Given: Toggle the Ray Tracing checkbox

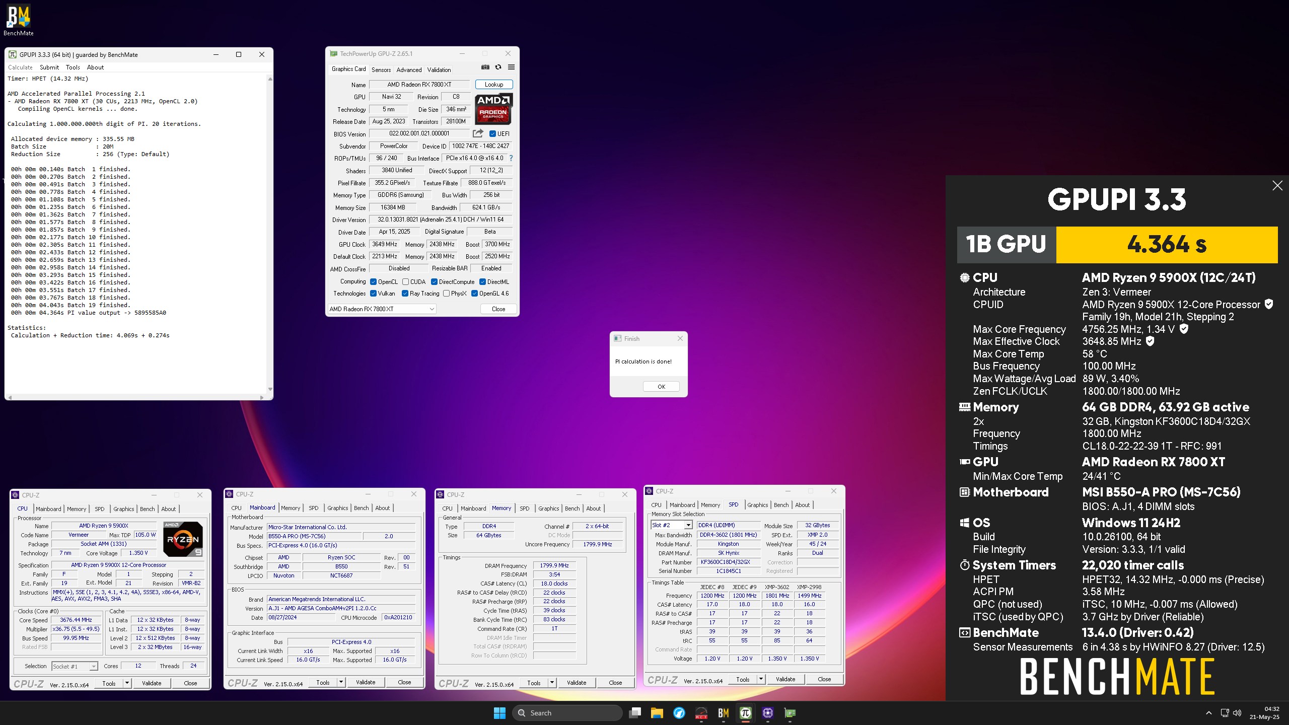Looking at the screenshot, I should (405, 294).
